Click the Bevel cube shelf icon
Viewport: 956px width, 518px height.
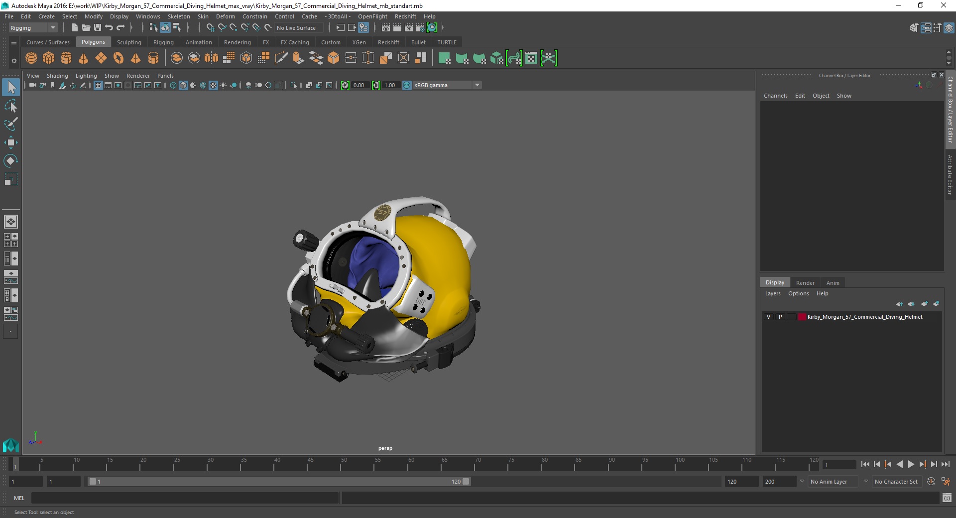(x=334, y=58)
